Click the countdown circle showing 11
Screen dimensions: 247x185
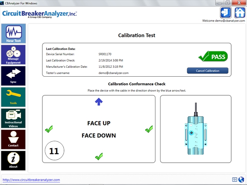(54, 151)
